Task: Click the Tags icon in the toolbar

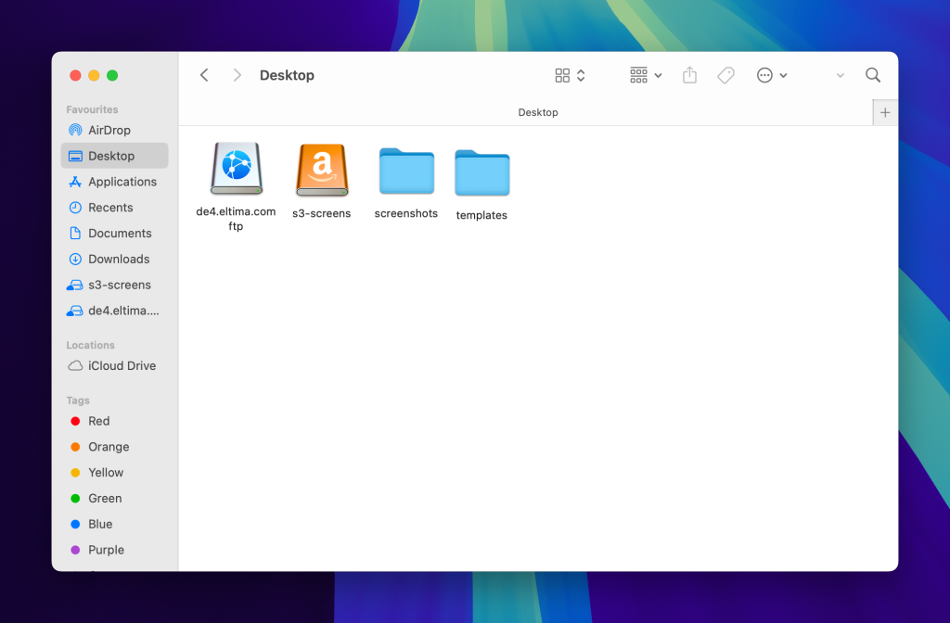Action: pos(725,75)
